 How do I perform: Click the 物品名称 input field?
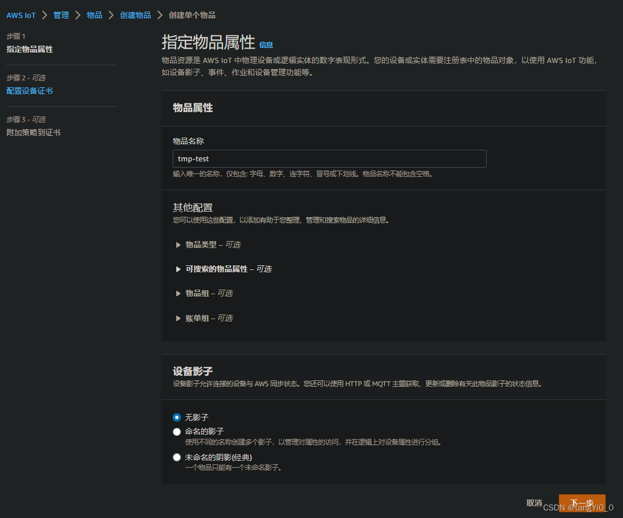[329, 158]
